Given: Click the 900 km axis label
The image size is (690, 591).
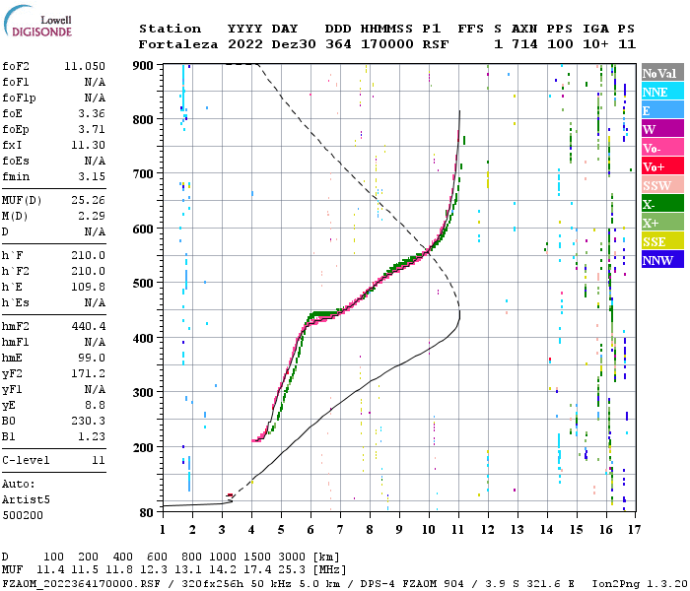Looking at the screenshot, I should click(143, 66).
